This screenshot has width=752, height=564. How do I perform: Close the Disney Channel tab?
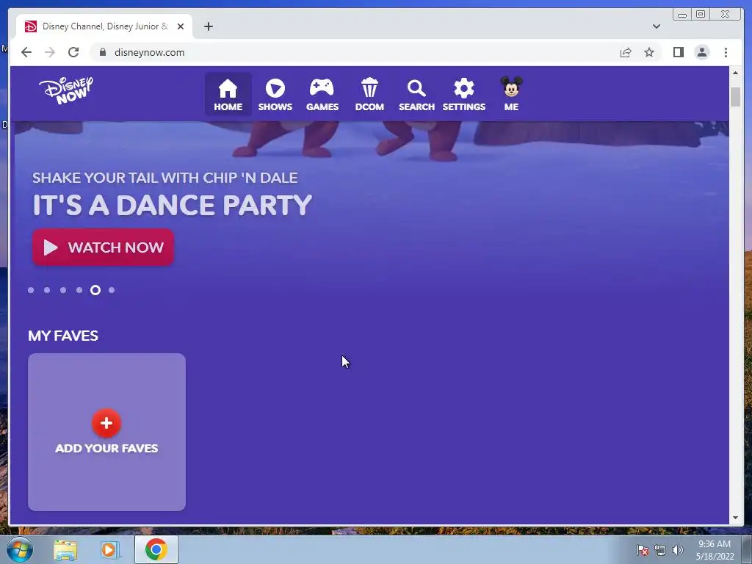pos(181,26)
